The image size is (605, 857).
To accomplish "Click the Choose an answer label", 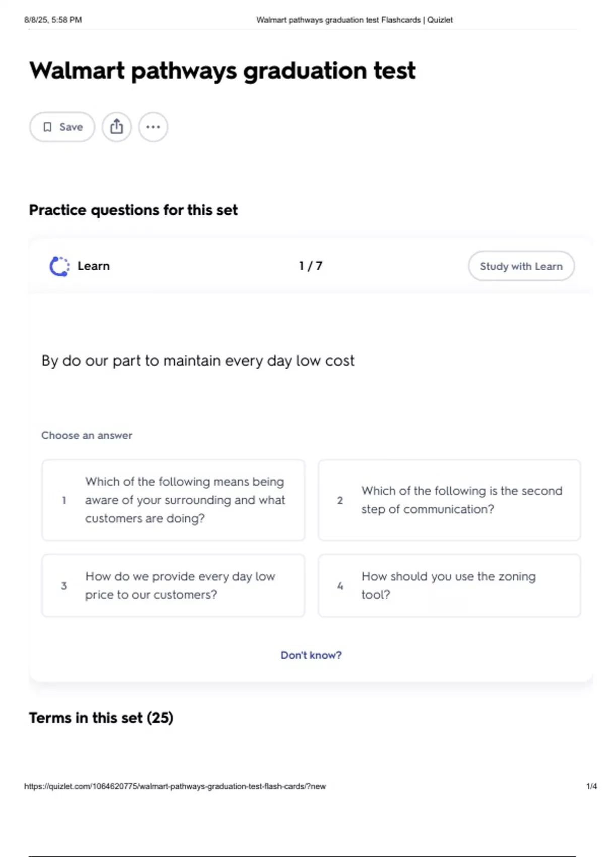I will pos(87,435).
